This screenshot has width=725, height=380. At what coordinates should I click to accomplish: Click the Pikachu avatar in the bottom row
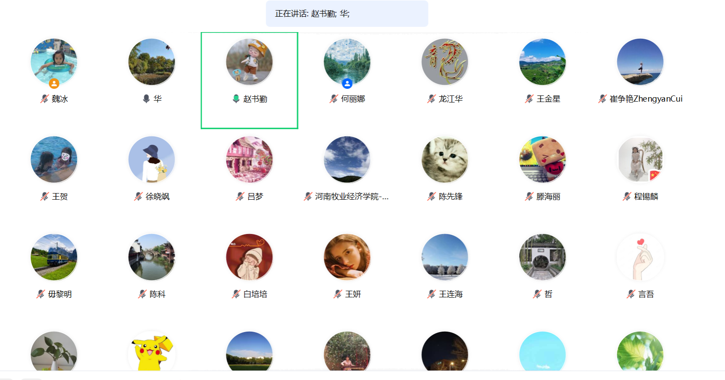tap(152, 352)
